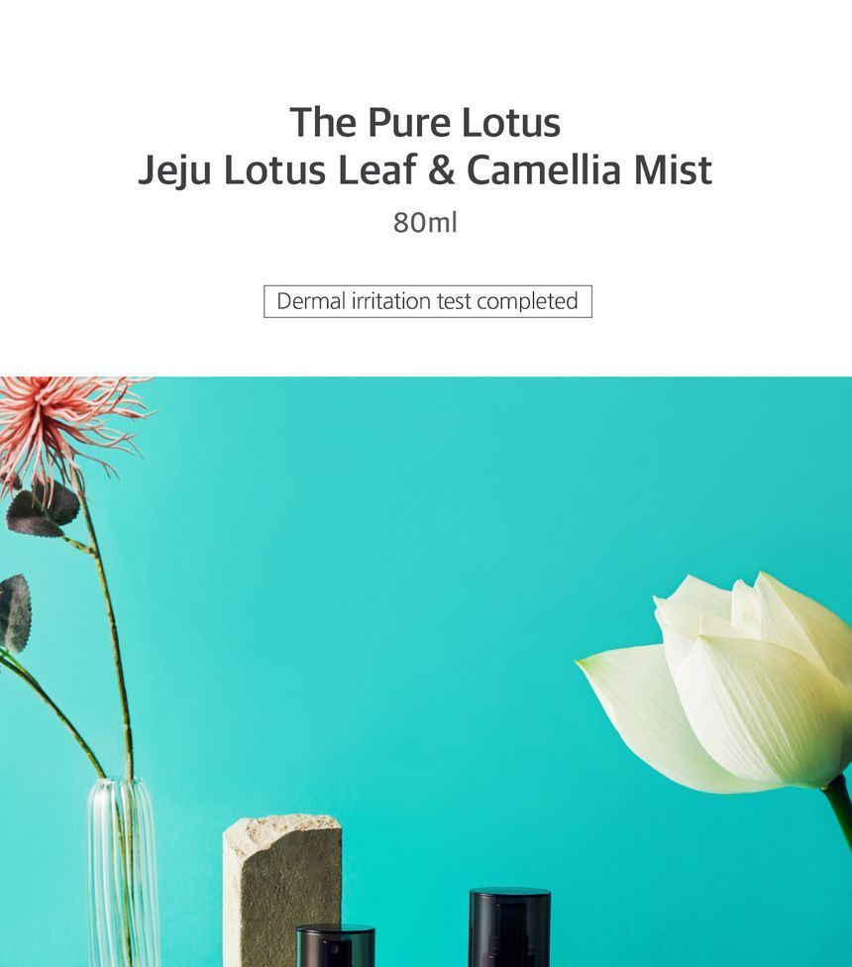Click the word 'Mist' in the title
Screen dimensions: 852x967
[674, 169]
